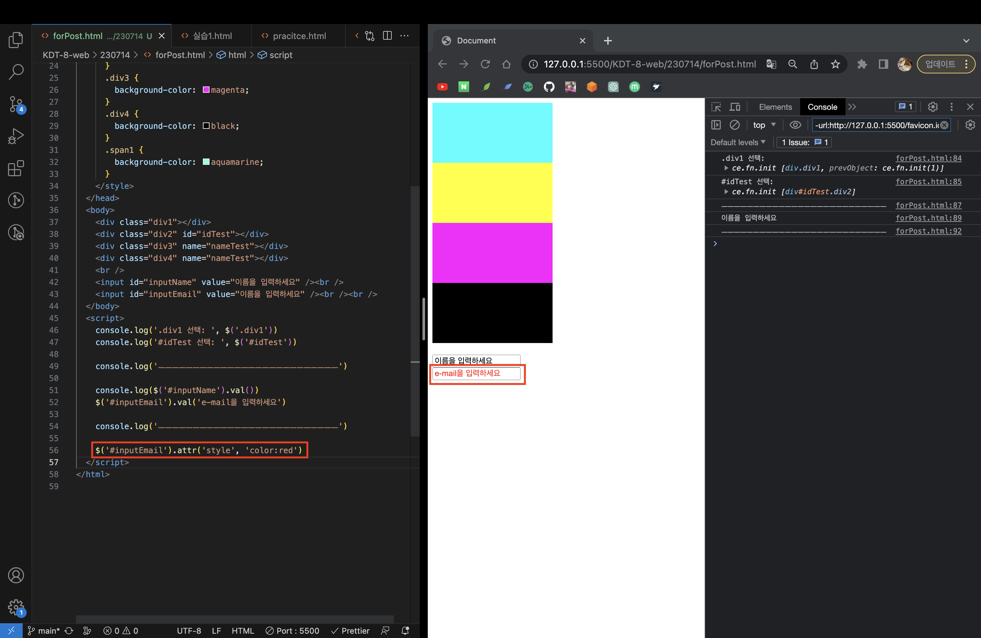Image resolution: width=981 pixels, height=638 pixels.
Task: Open Source Control with 4 pending changes
Action: tap(16, 104)
